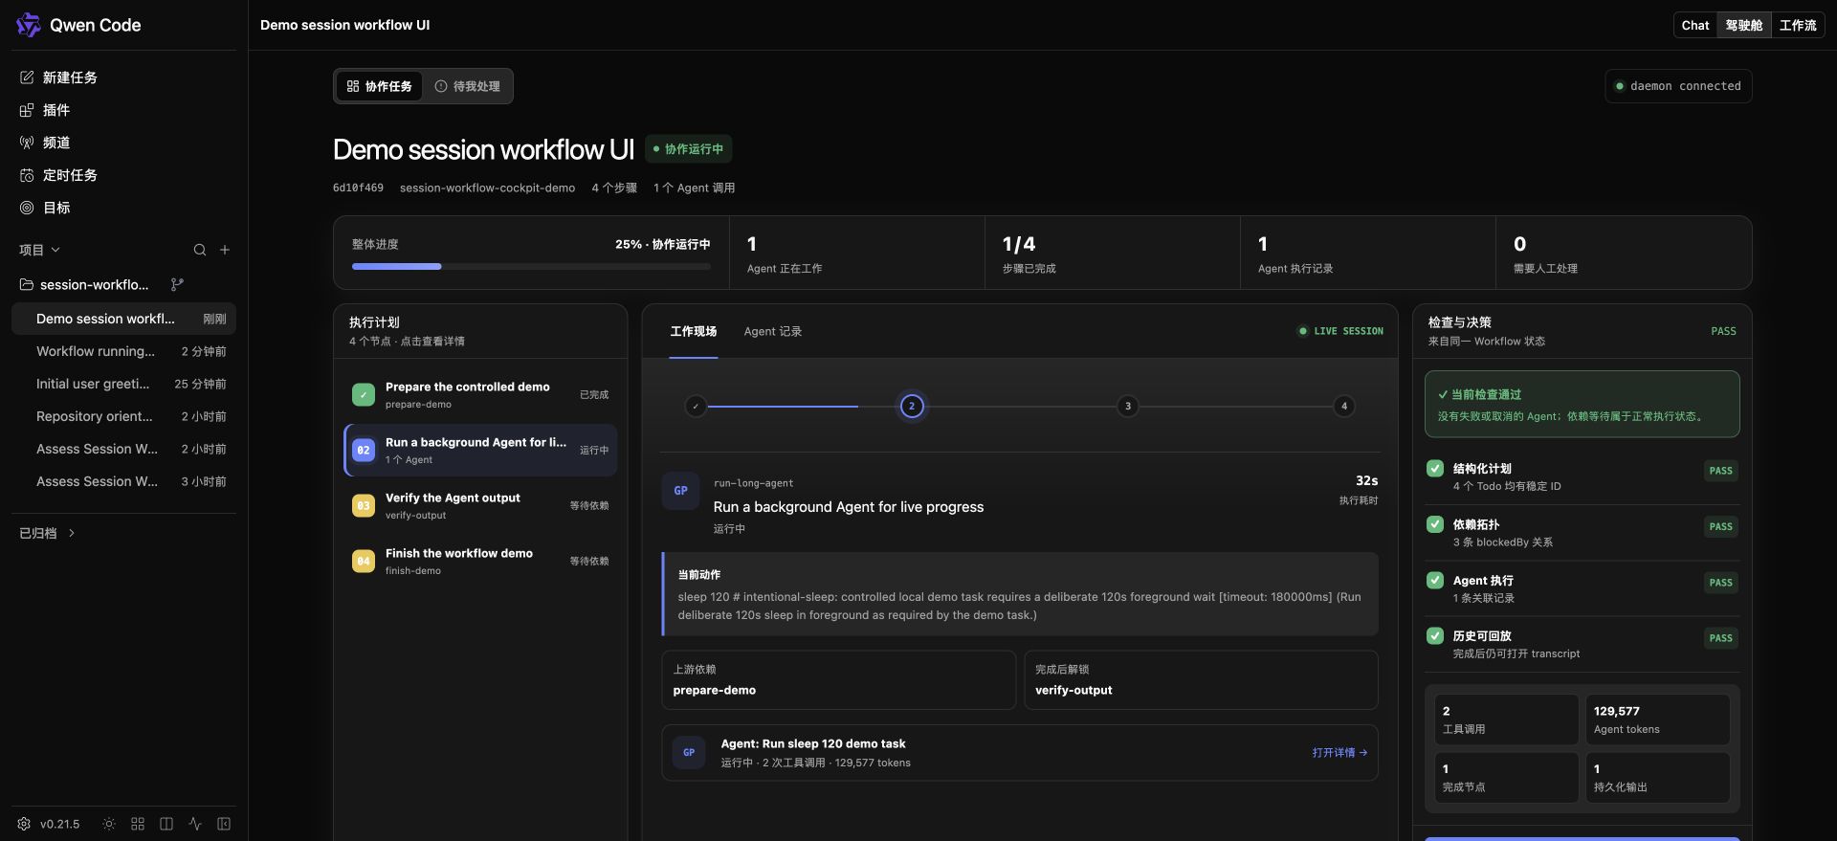Viewport: 1837px width, 841px height.
Task: Click the 04 badge of Finish step
Action: [364, 561]
